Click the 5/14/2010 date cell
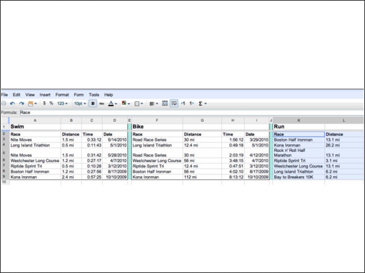This screenshot has height=273, width=365. (115, 140)
